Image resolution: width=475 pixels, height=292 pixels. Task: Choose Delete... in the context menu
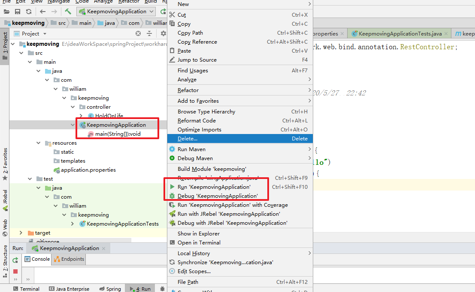pos(240,138)
